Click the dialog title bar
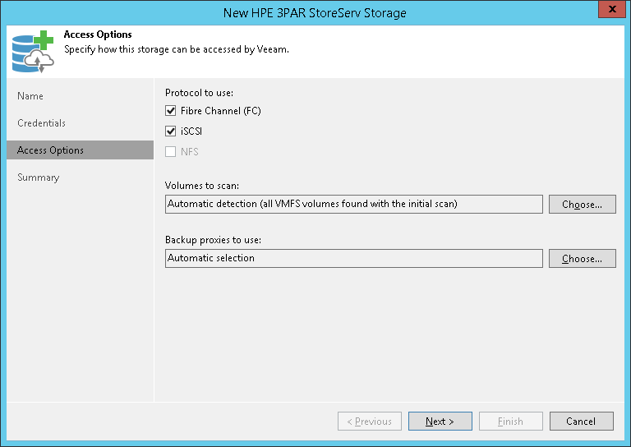 315,12
